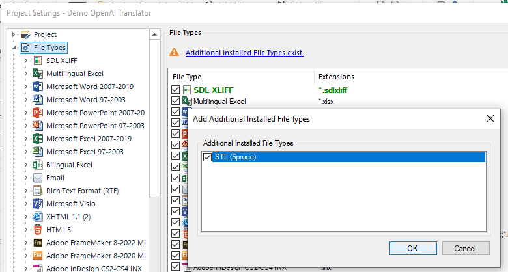Image resolution: width=508 pixels, height=272 pixels.
Task: Expand the Email tree node
Action: click(x=26, y=178)
